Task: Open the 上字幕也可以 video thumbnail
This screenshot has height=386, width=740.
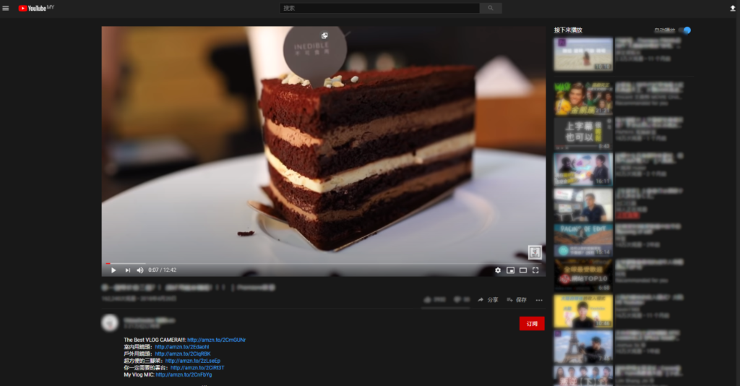Action: pyautogui.click(x=583, y=134)
